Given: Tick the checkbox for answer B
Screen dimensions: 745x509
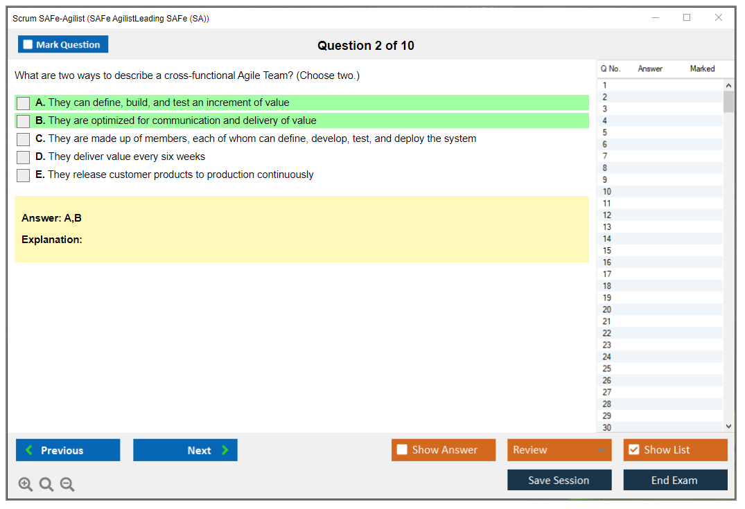Looking at the screenshot, I should click(24, 121).
